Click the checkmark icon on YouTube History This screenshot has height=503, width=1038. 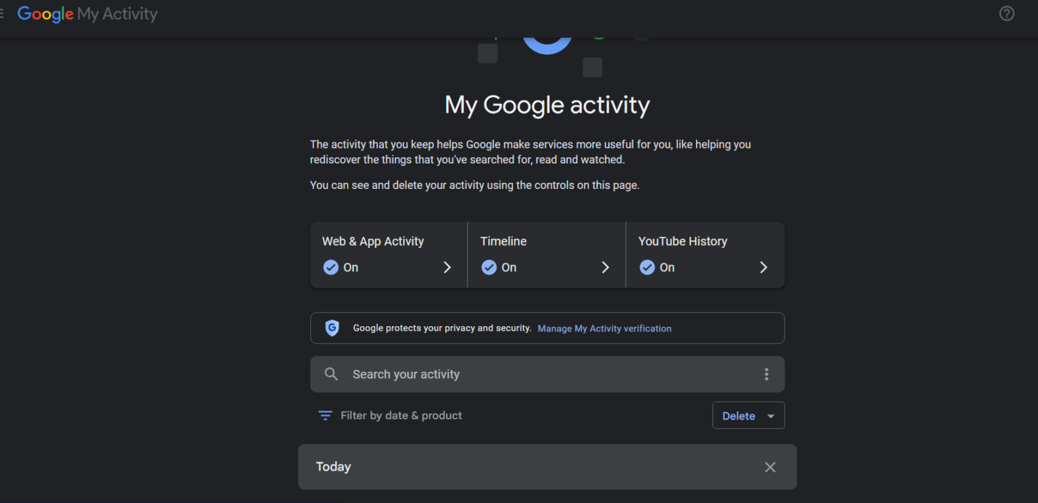point(647,267)
